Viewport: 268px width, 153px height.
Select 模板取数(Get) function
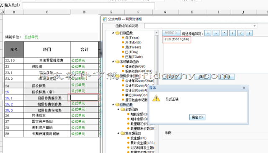135,66
